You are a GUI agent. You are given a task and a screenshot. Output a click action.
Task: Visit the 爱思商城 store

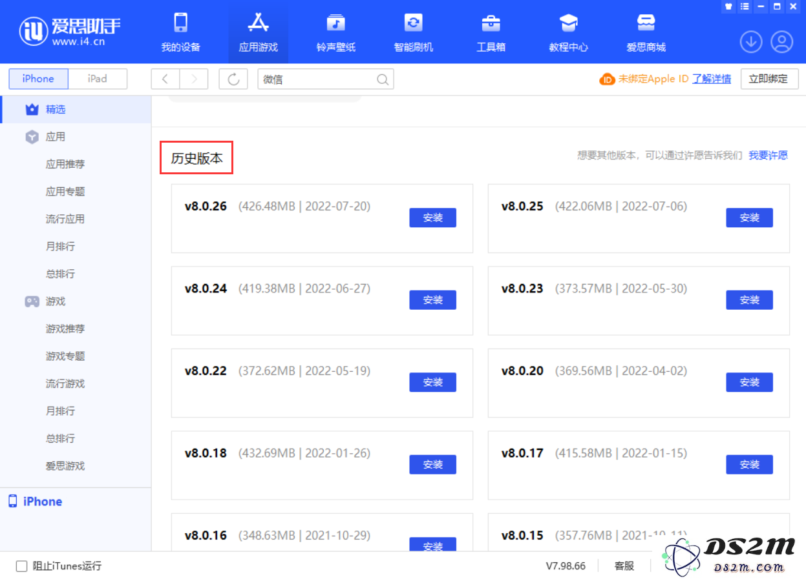[646, 31]
